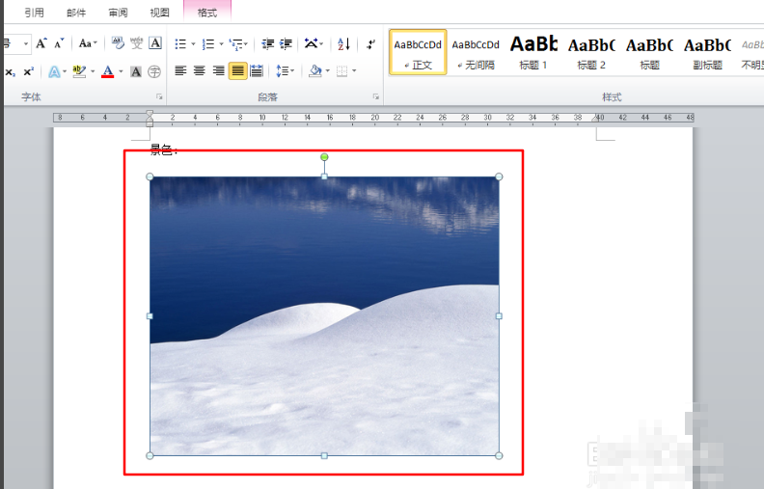Open Font dialog launcher
This screenshot has width=764, height=489.
(x=159, y=96)
